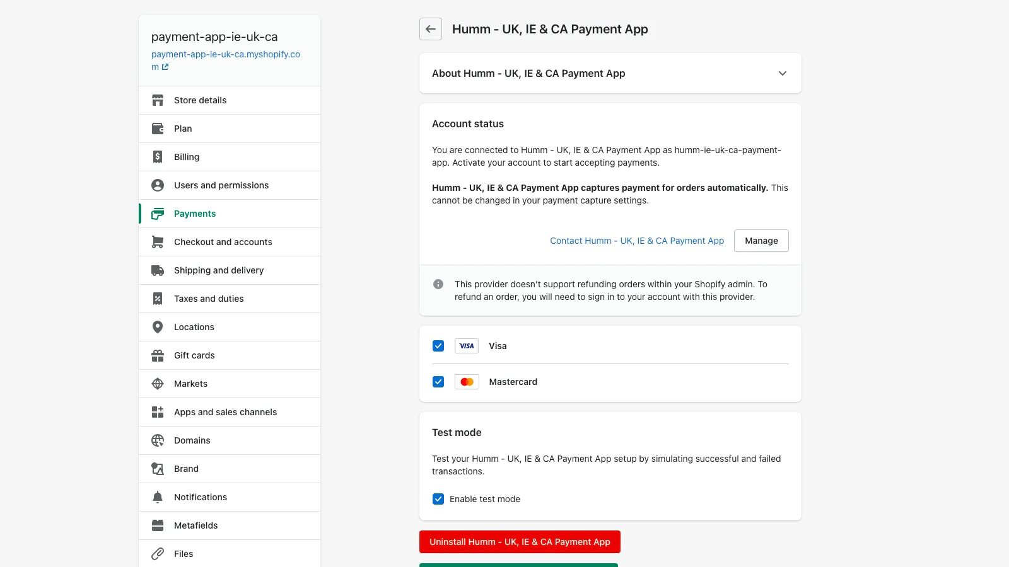Click the Metafields icon
The height and width of the screenshot is (567, 1009).
(158, 525)
